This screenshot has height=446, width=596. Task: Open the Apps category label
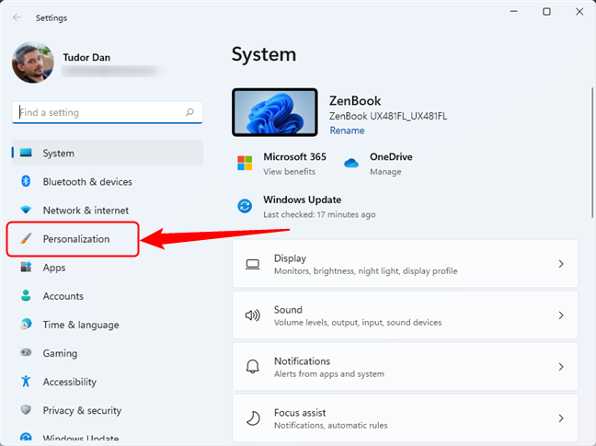click(54, 268)
